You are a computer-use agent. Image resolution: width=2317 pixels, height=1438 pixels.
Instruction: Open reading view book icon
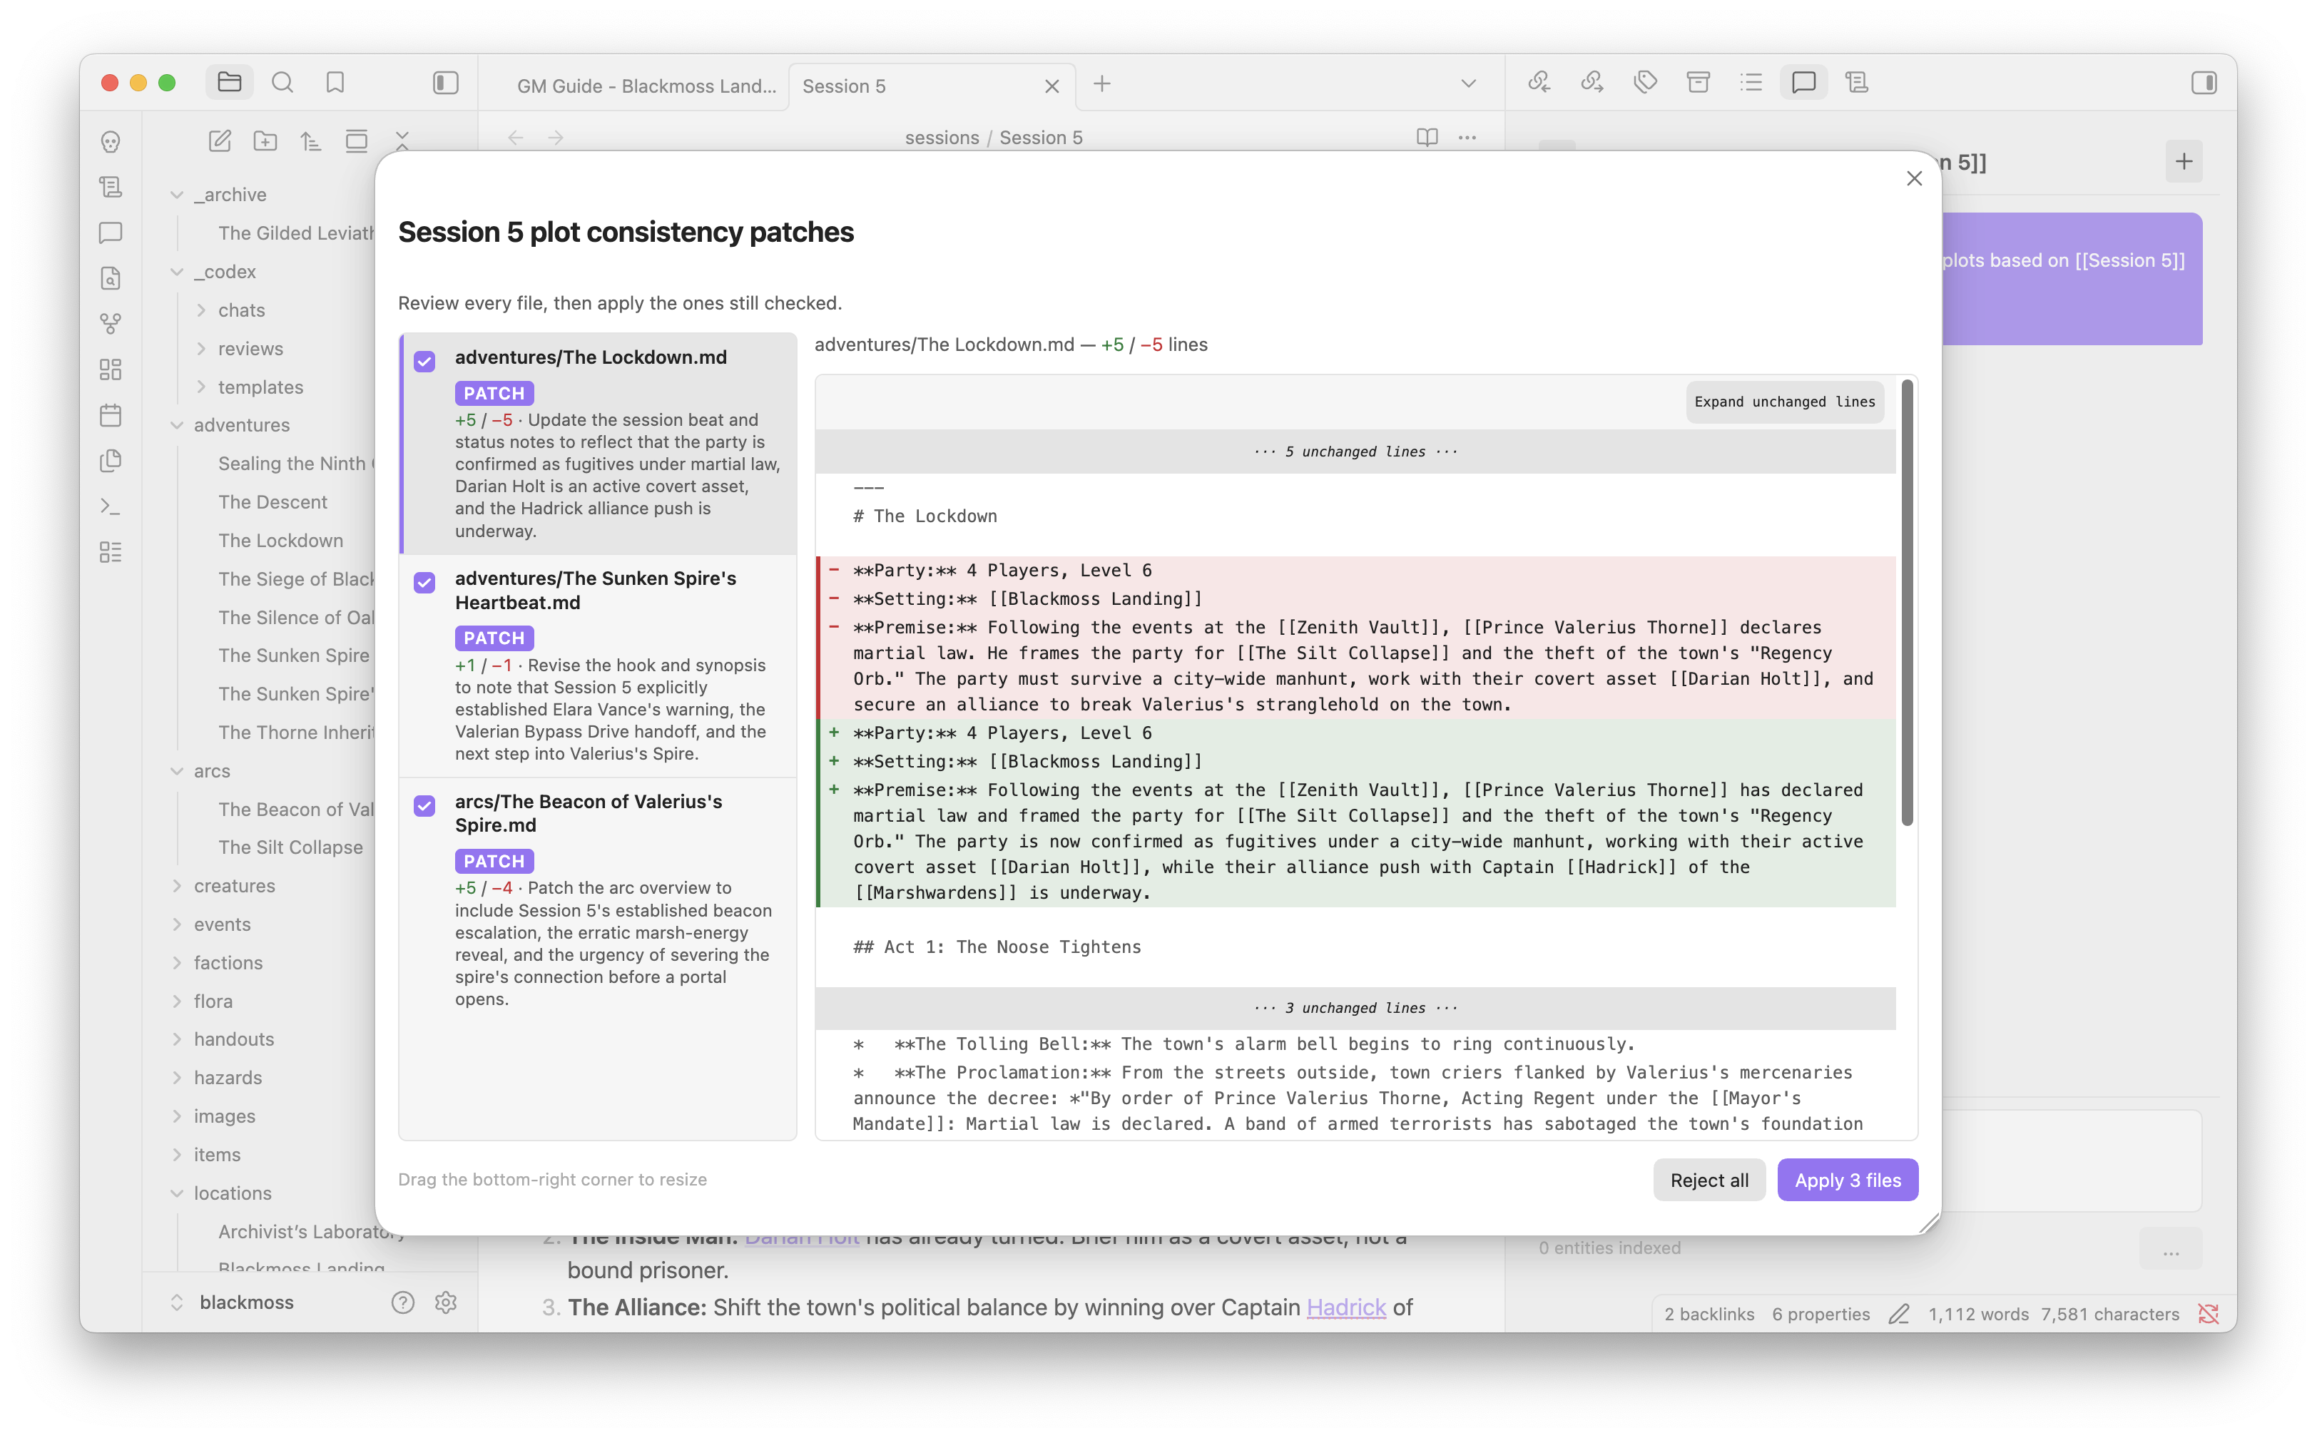pyautogui.click(x=1427, y=137)
